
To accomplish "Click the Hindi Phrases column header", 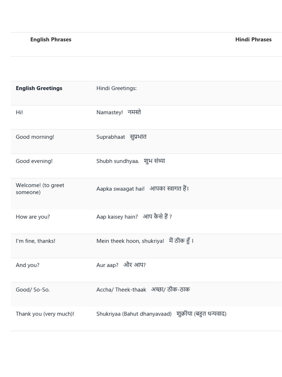I will tap(253, 39).
